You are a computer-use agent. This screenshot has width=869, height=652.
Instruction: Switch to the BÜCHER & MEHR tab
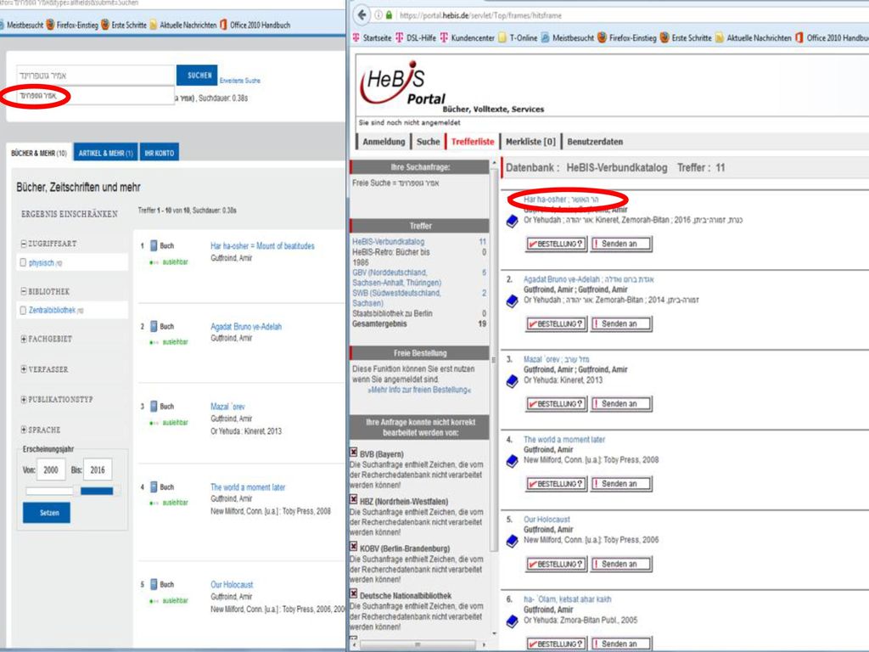pyautogui.click(x=39, y=153)
